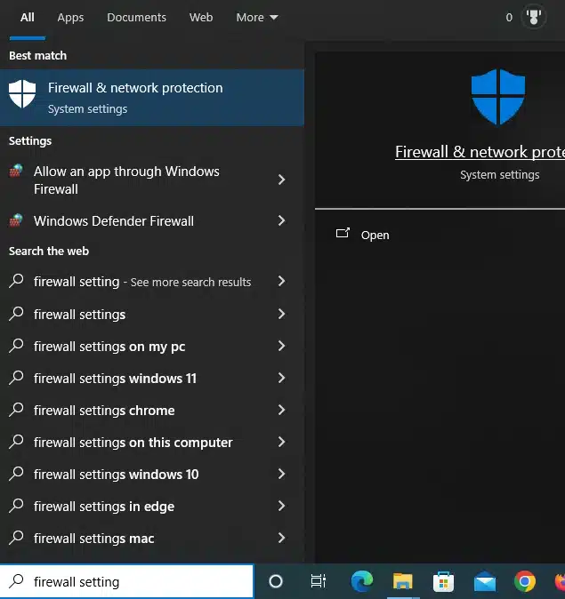Expand chevron for 'firewall setting' web result
565x599 pixels.
click(x=281, y=281)
